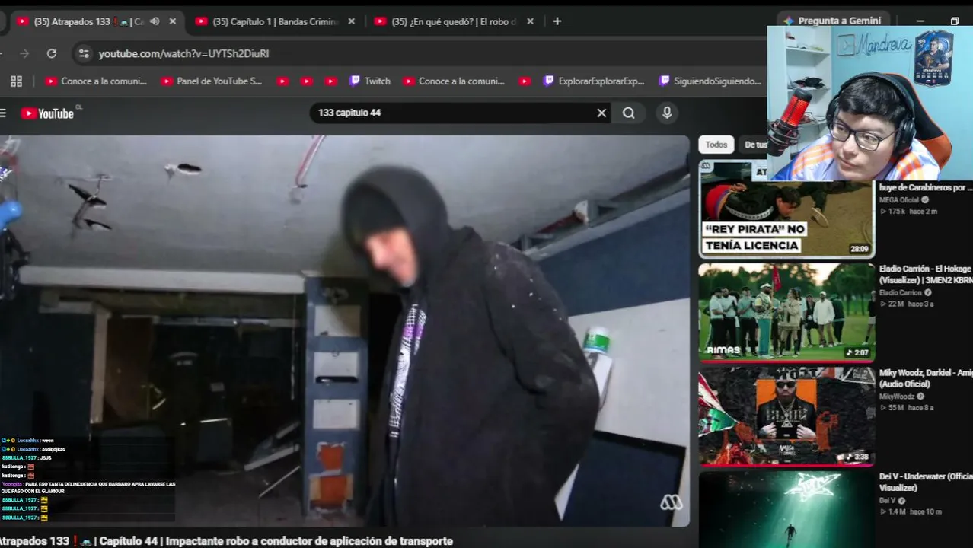Image resolution: width=973 pixels, height=548 pixels.
Task: Switch to ¿En qué quedó? El robo tab
Action: pyautogui.click(x=454, y=21)
